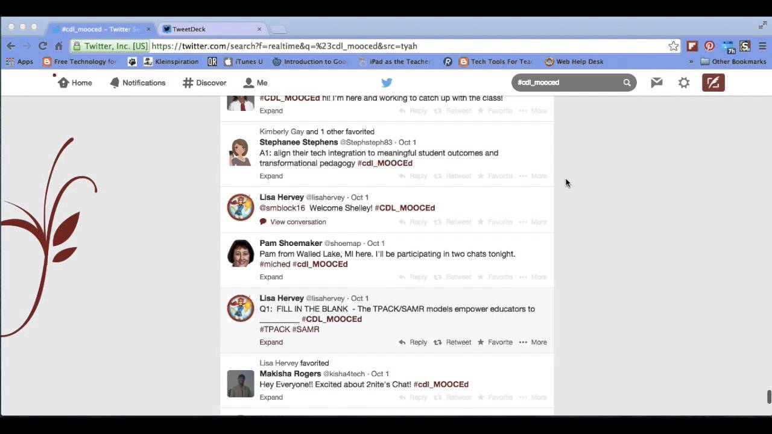Open More menu on Pam Shoemaker's tweet

(533, 277)
